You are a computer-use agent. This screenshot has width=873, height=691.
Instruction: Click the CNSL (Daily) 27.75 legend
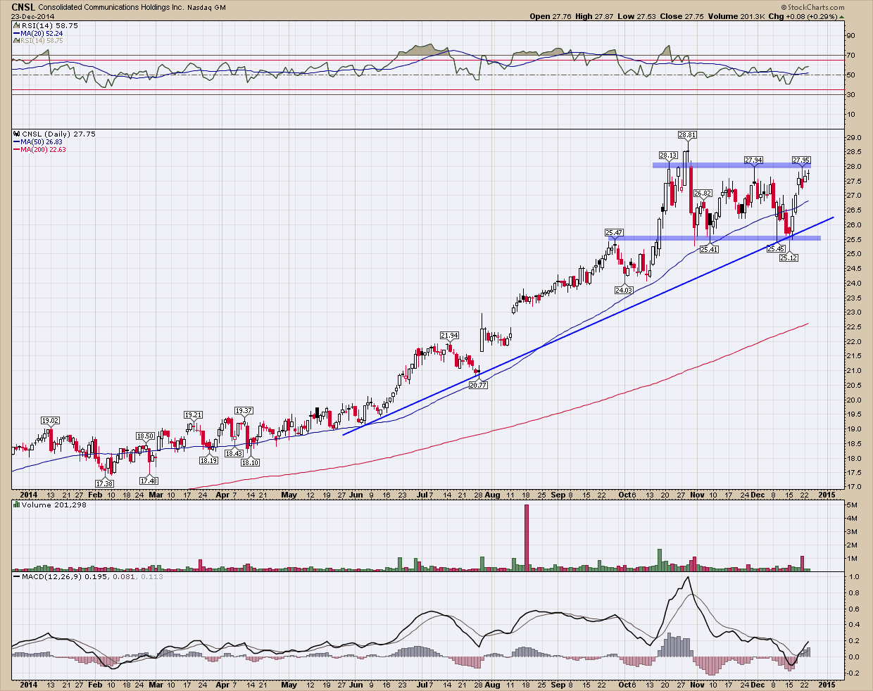(54, 134)
